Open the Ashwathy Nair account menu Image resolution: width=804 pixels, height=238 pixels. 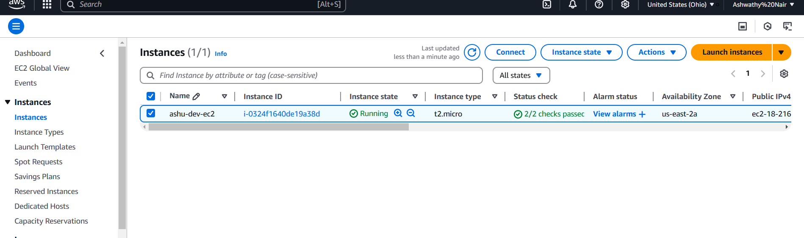[x=763, y=5]
